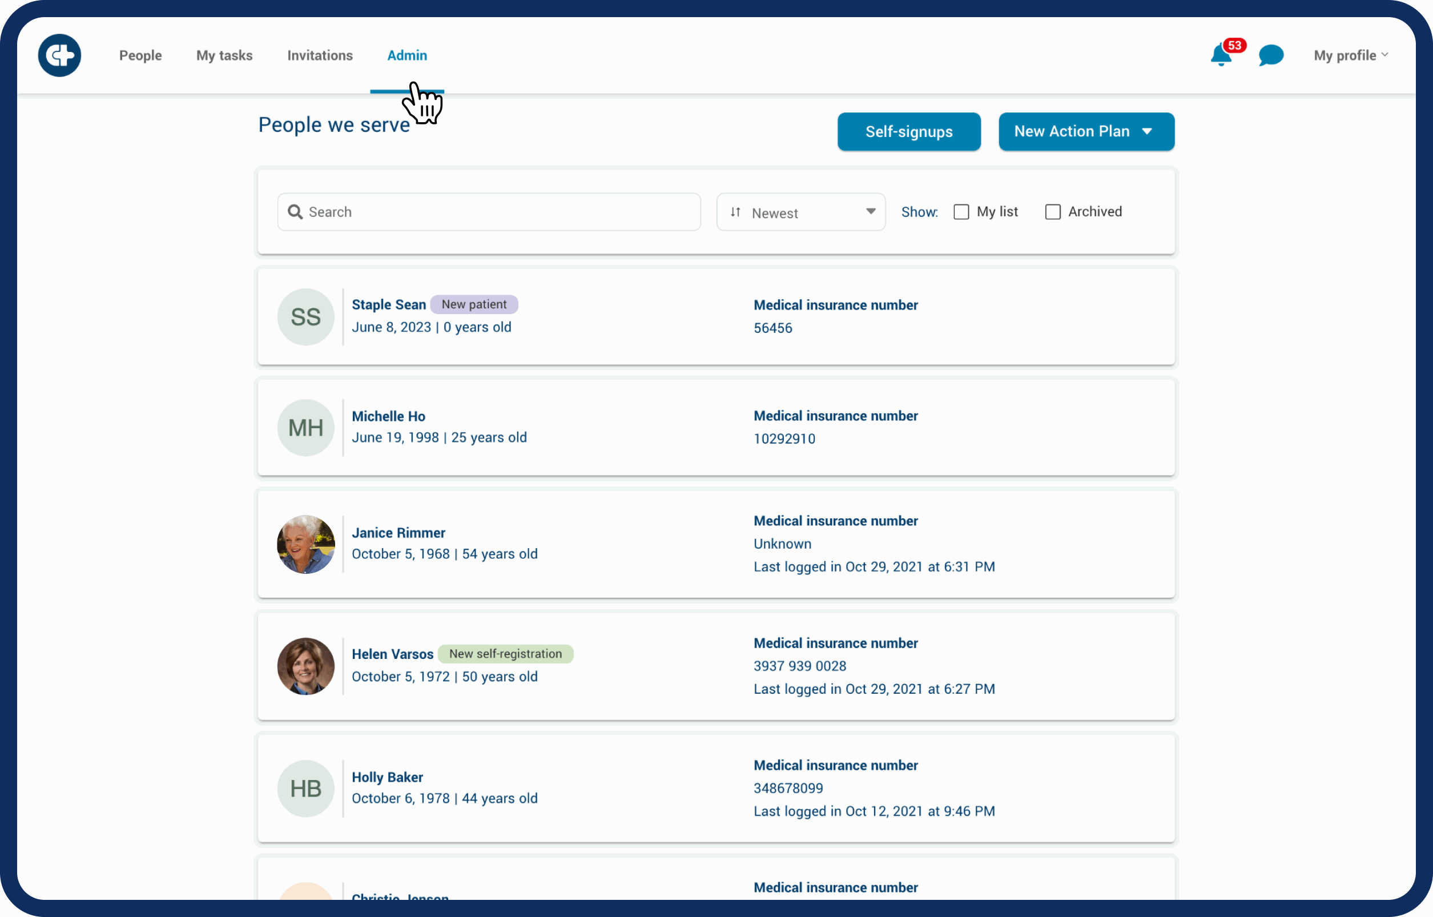The width and height of the screenshot is (1433, 917).
Task: Click the sort arrows icon beside Newest
Action: pyautogui.click(x=735, y=212)
